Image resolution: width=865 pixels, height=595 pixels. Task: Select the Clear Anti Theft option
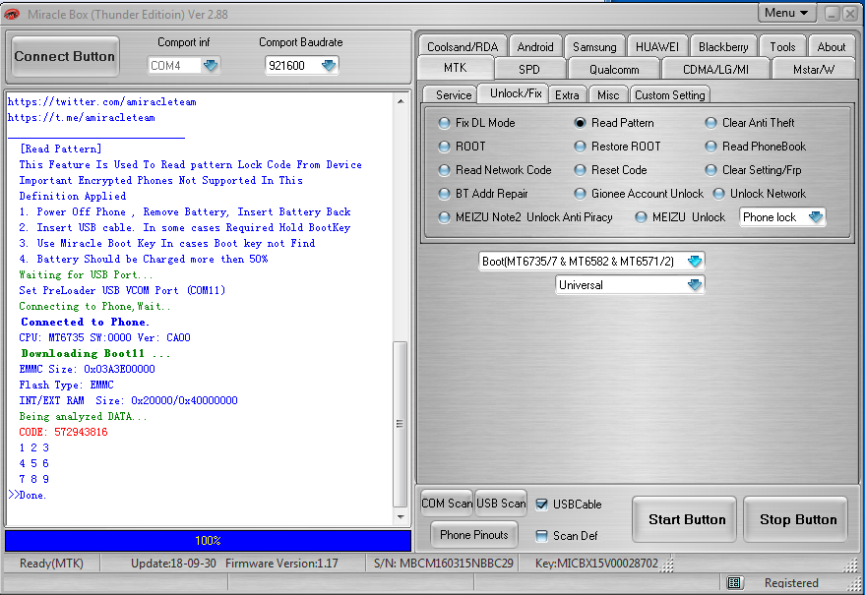711,123
